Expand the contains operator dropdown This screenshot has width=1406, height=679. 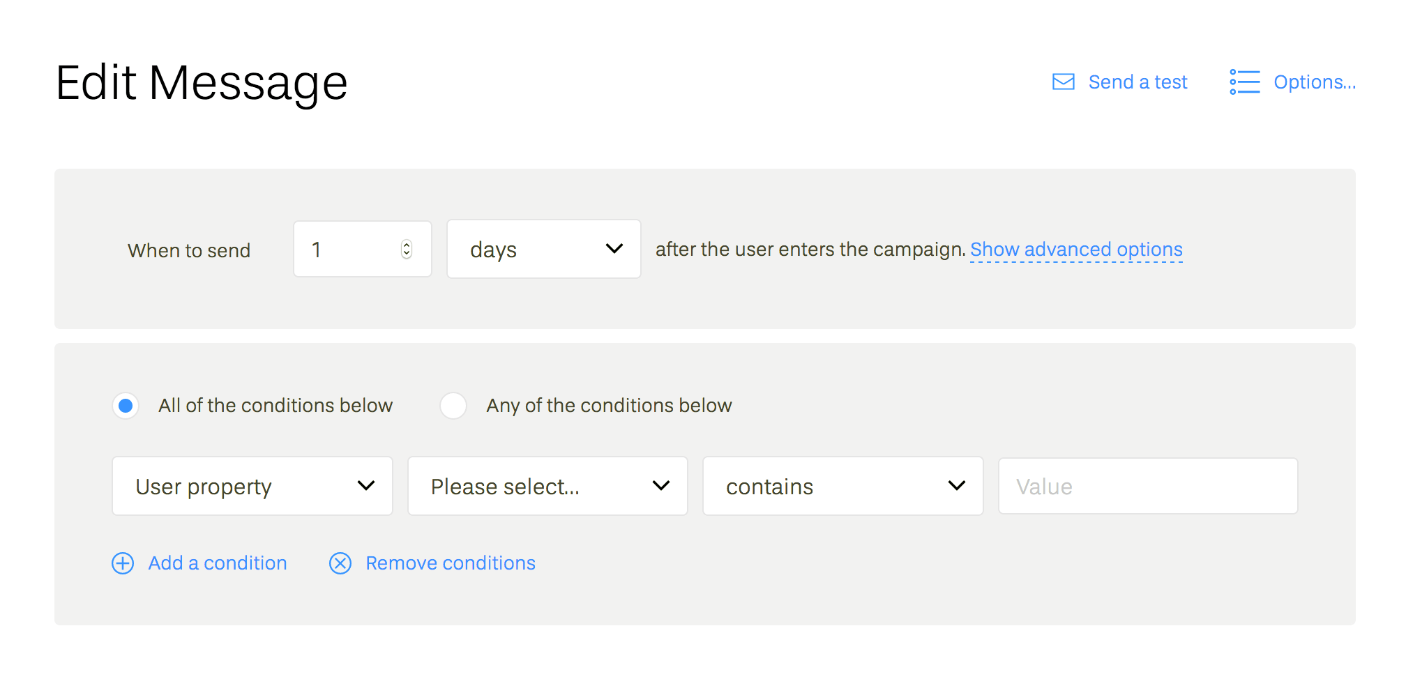842,487
